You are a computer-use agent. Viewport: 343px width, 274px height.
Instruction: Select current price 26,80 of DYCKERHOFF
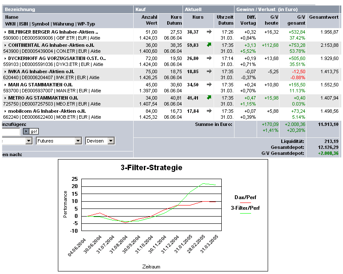click(x=193, y=58)
